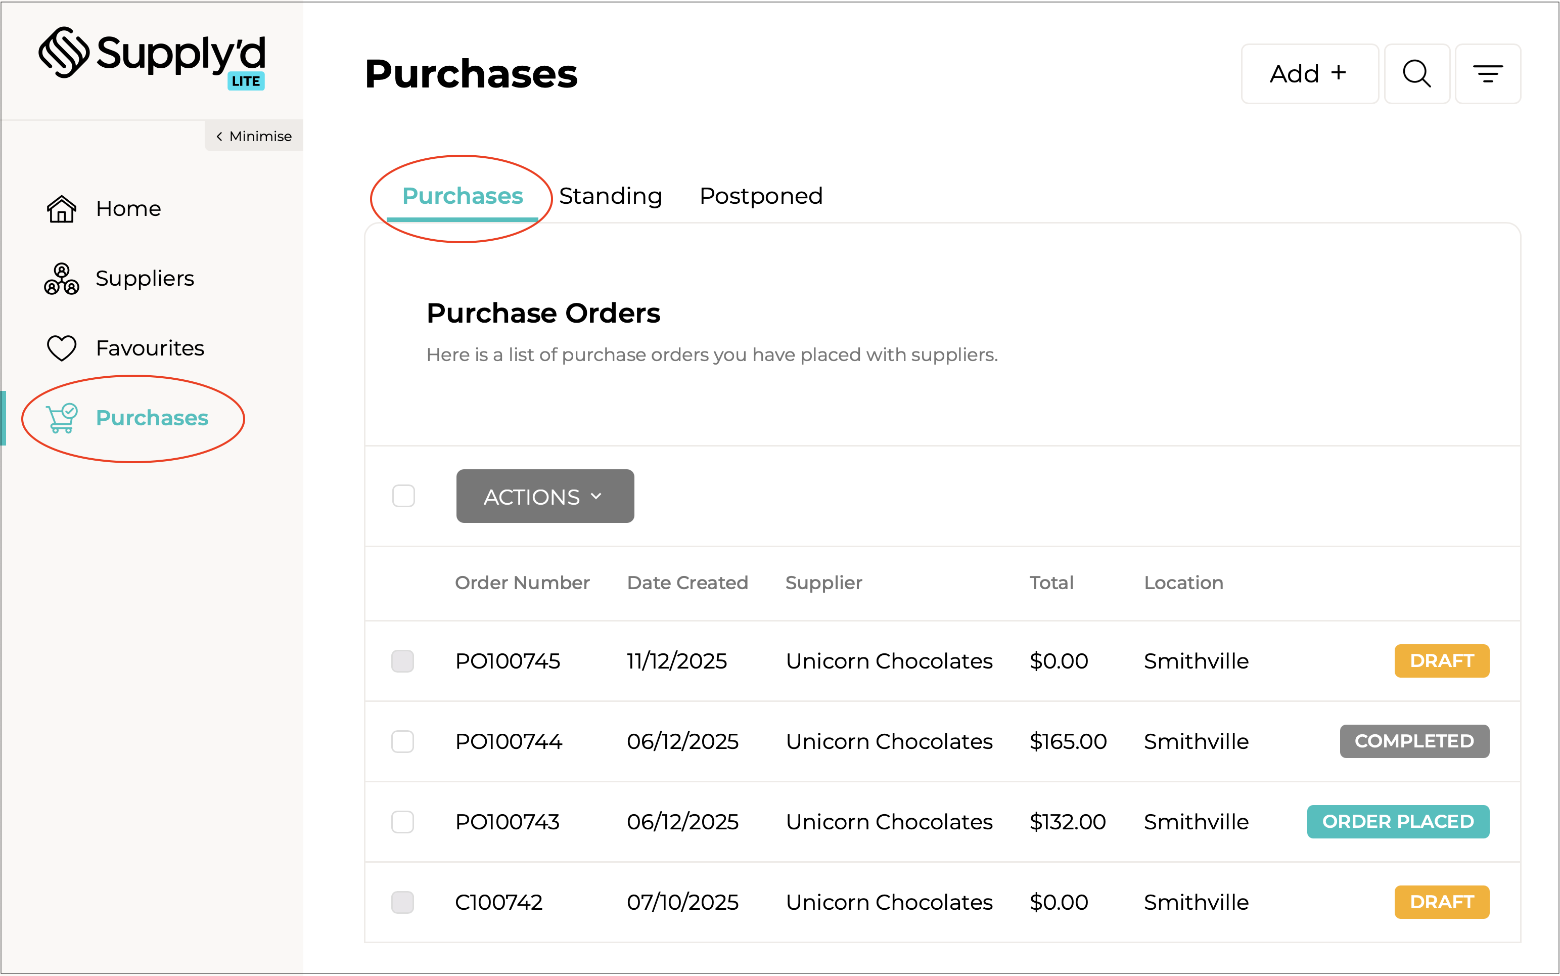Select checkbox for order PO100744

402,741
